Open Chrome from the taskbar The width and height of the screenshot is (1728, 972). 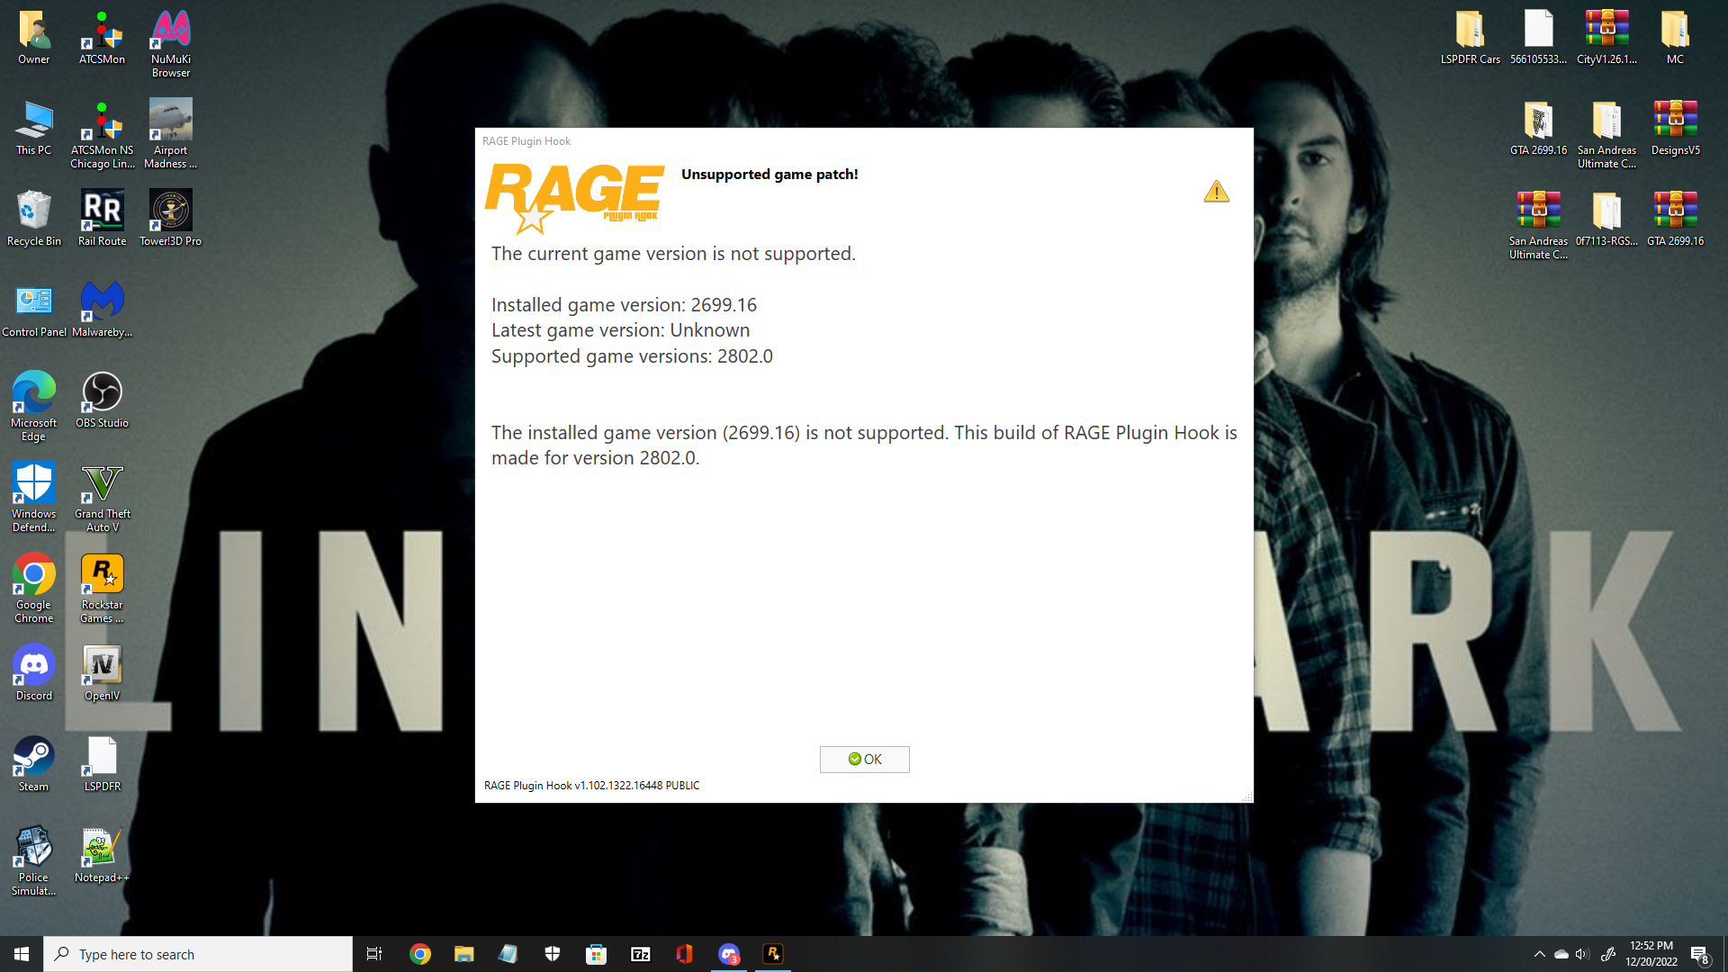(x=419, y=954)
